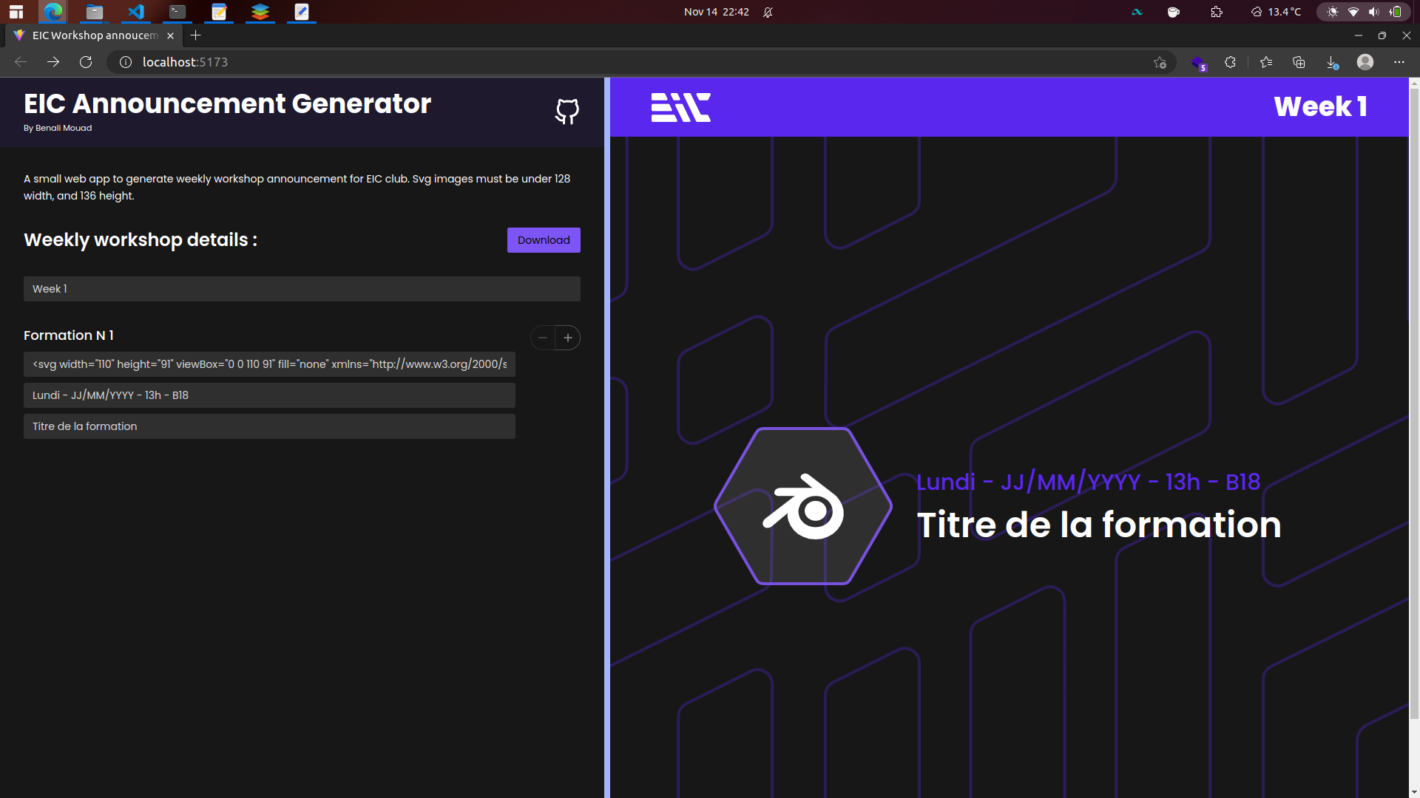Click the EIC logo in preview header
Screen dimensions: 1420x798
click(680, 107)
